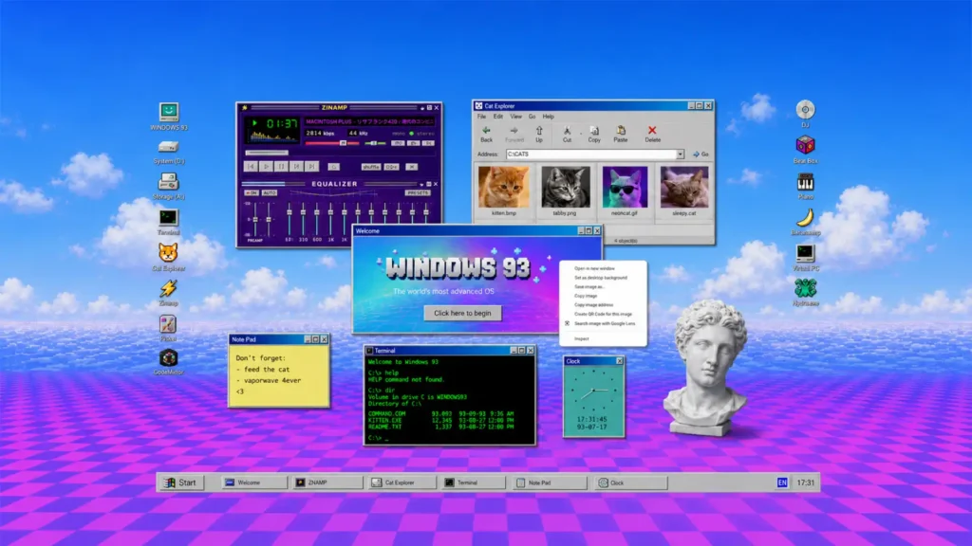The image size is (972, 546).
Task: Toggle the EN language indicator
Action: (782, 482)
